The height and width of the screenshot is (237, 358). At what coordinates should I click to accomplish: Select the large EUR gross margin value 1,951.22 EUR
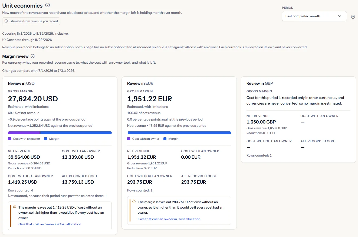(150, 99)
